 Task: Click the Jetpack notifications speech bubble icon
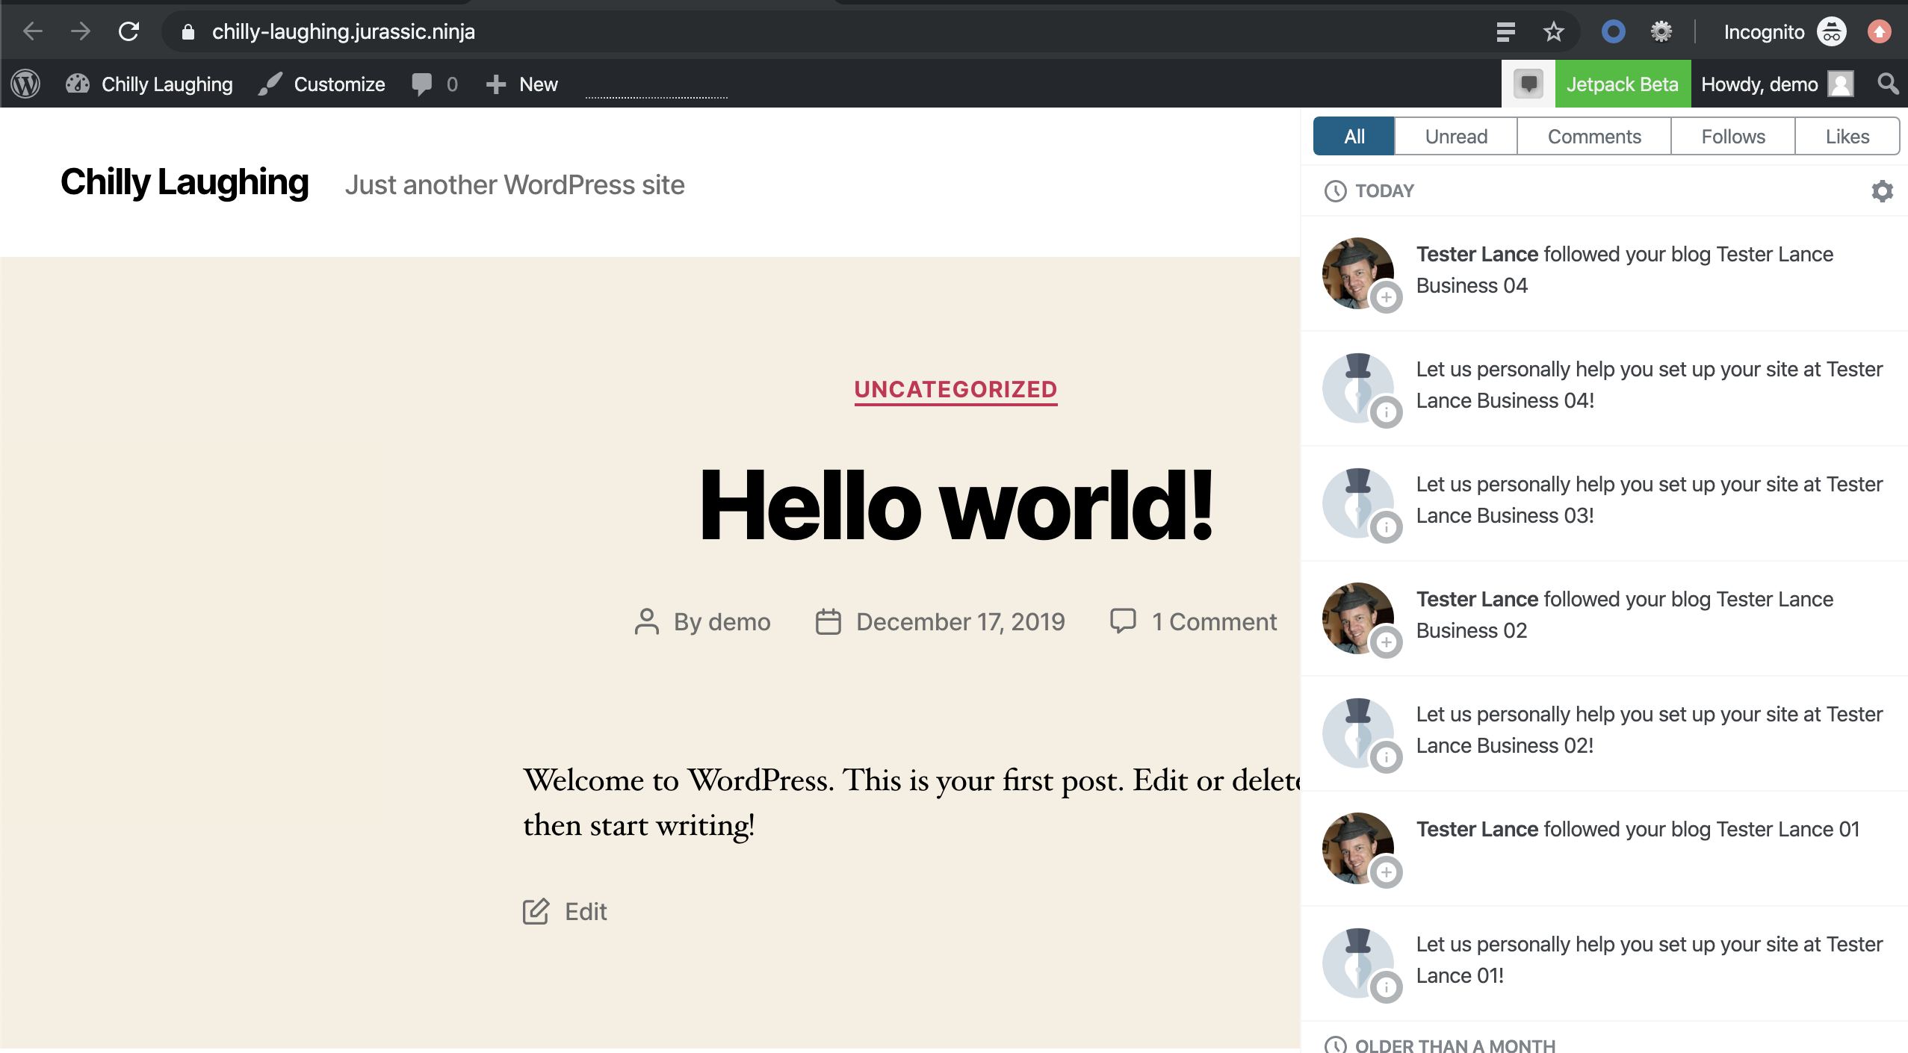point(1527,84)
